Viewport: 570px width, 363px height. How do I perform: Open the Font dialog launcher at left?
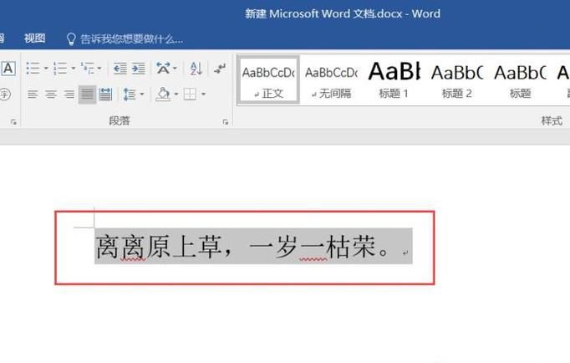point(14,122)
